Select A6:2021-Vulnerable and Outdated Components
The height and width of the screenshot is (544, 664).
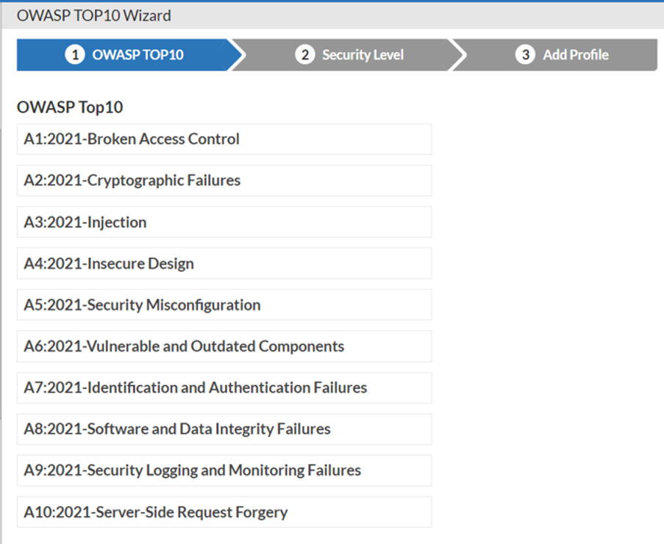[223, 346]
